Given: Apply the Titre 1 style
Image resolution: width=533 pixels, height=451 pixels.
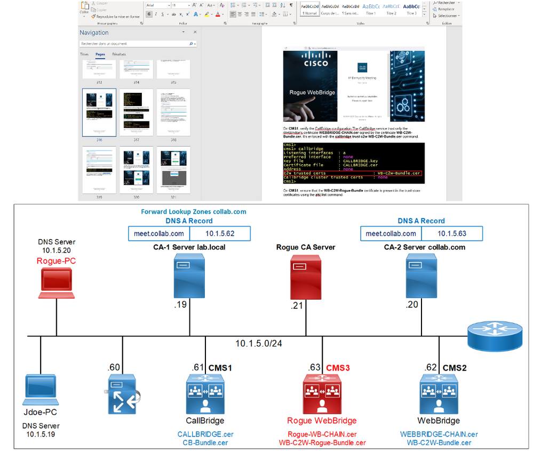Looking at the screenshot, I should coord(371,10).
